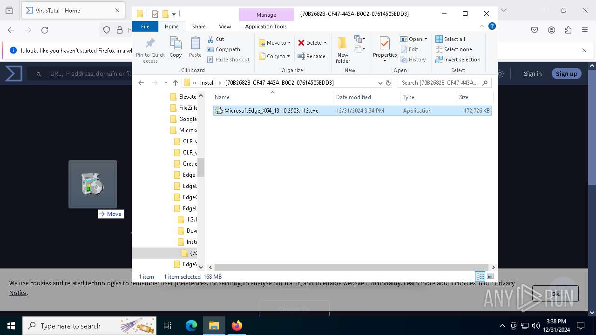Dismiss the Firefox notification bar
596x335 pixels.
(x=584, y=50)
